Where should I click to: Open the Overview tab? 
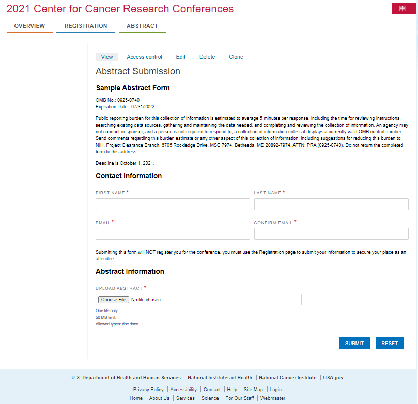pyautogui.click(x=29, y=26)
